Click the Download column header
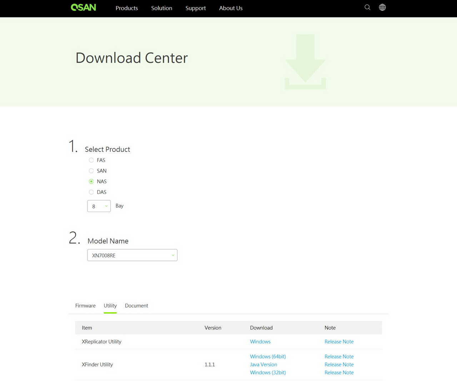The height and width of the screenshot is (381, 457). point(261,328)
